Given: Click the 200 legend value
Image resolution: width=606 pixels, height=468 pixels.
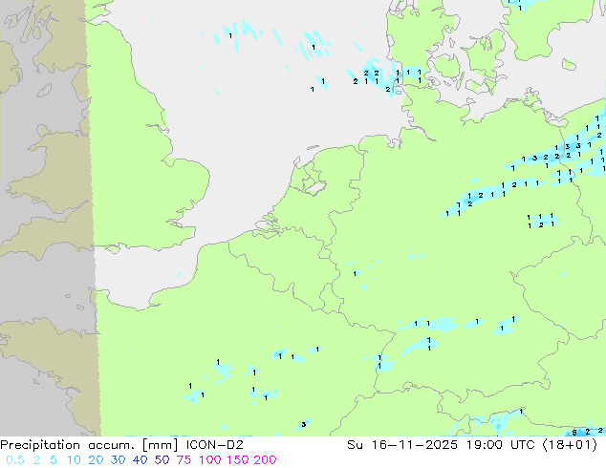Looking at the screenshot, I should pyautogui.click(x=265, y=460).
